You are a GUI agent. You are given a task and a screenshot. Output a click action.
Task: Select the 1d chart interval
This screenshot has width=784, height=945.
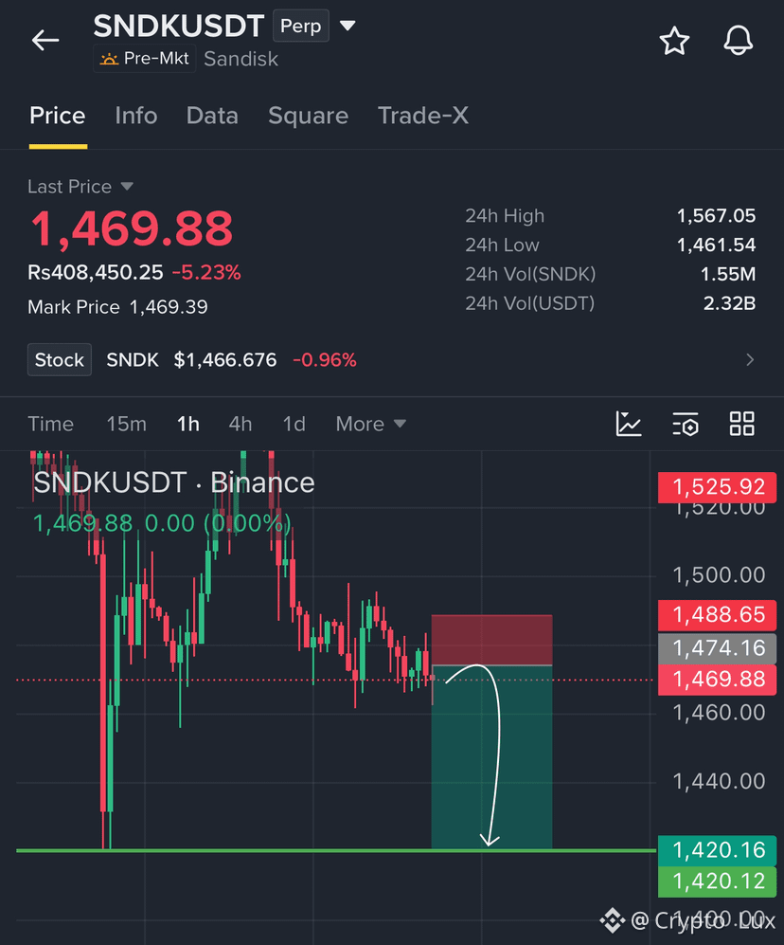(x=294, y=425)
